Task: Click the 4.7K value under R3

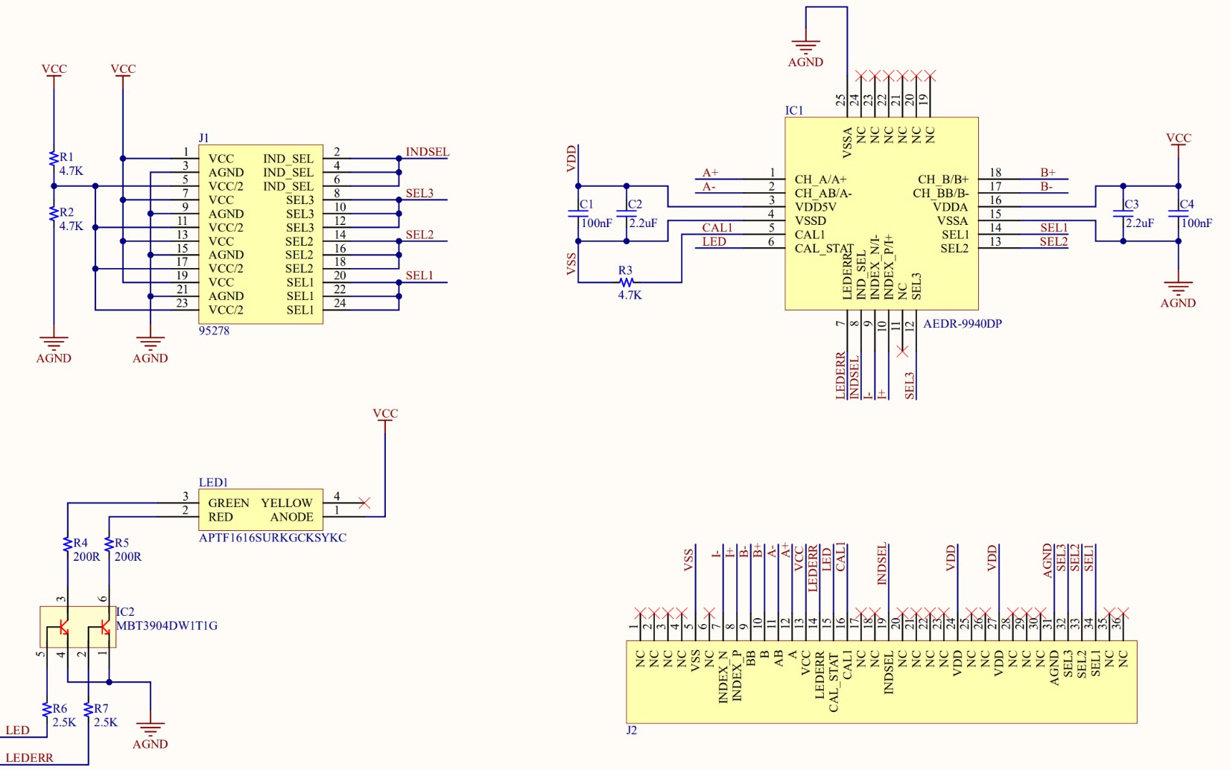Action: click(x=630, y=295)
